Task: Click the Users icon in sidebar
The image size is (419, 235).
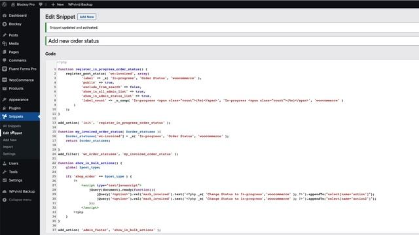Action: 5,163
